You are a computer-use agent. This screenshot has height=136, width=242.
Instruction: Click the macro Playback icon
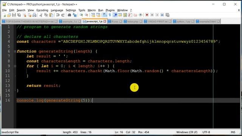coord(157,15)
